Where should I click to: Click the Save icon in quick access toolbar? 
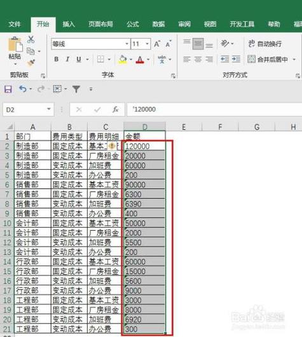pos(8,89)
